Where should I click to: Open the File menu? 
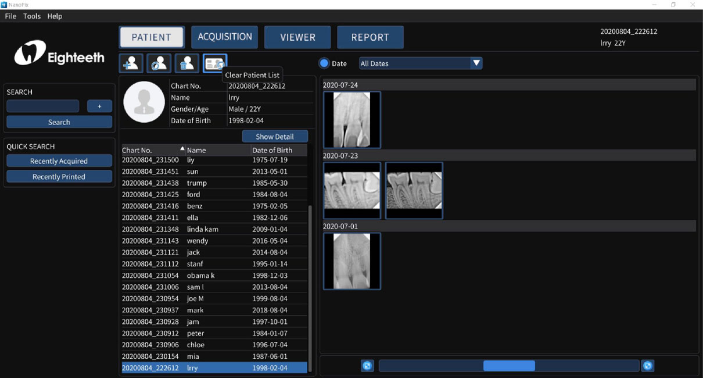(x=10, y=16)
